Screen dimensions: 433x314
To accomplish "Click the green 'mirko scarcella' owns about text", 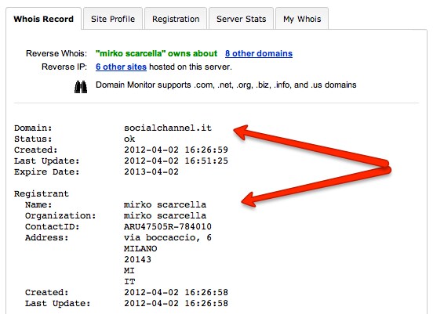I will 156,53.
